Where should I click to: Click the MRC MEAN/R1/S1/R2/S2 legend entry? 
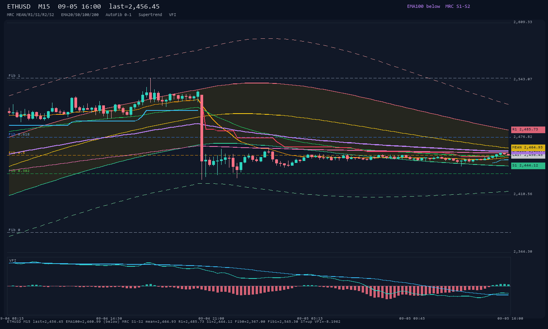tap(31, 14)
